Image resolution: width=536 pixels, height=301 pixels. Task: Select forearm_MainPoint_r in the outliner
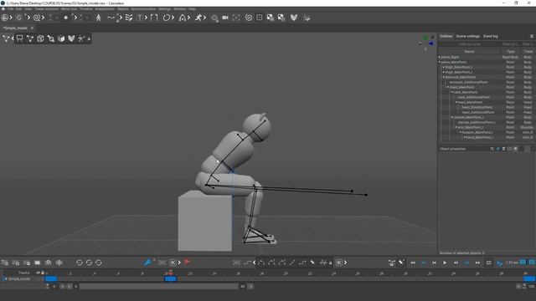point(477,132)
